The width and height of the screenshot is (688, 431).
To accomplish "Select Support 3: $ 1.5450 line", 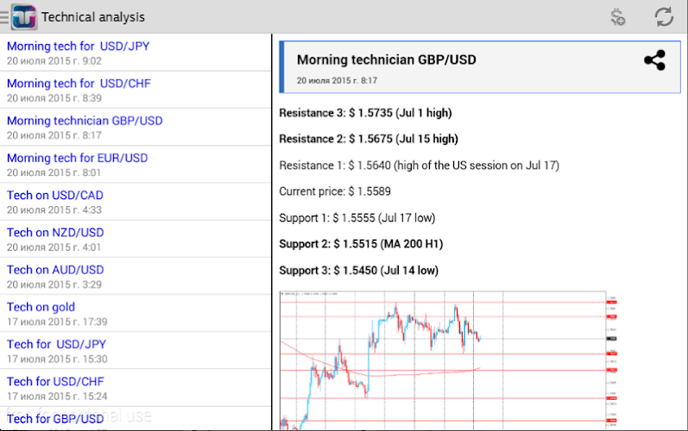I will coord(359,271).
